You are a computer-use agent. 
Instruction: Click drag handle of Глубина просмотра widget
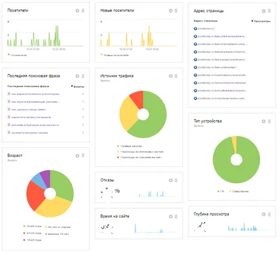coord(269,214)
